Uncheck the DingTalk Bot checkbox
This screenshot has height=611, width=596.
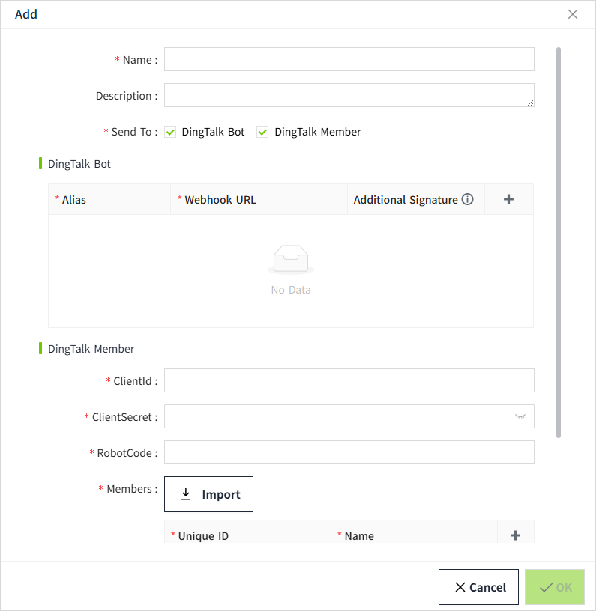pyautogui.click(x=170, y=132)
